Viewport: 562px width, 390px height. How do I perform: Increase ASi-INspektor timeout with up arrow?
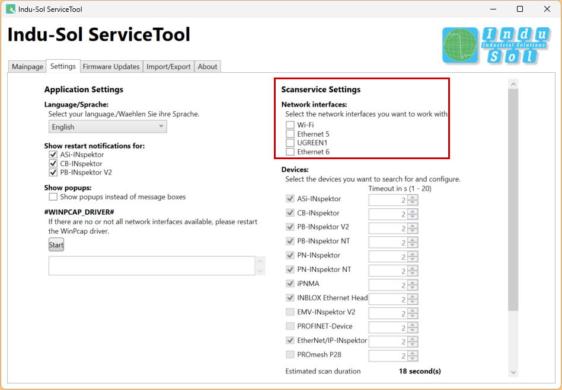pyautogui.click(x=413, y=198)
